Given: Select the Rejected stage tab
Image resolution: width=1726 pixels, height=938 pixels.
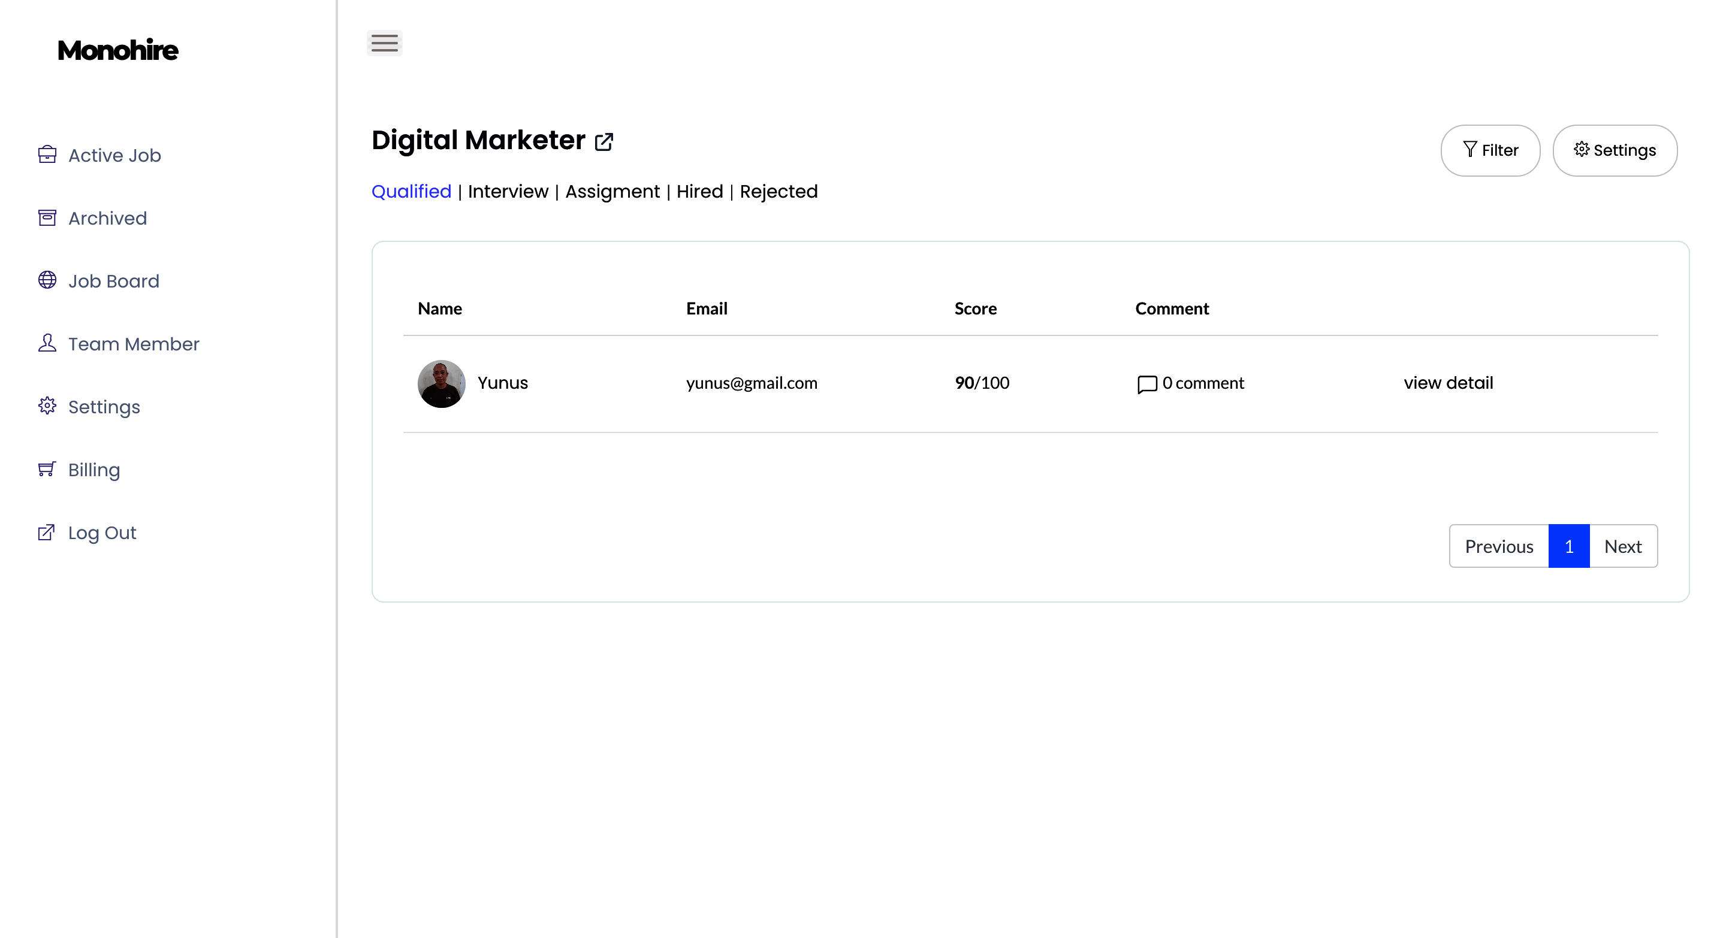Looking at the screenshot, I should (778, 192).
